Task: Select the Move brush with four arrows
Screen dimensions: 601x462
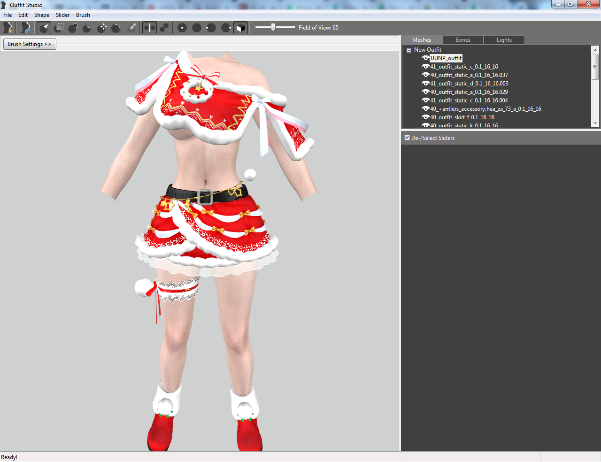Action: point(102,28)
